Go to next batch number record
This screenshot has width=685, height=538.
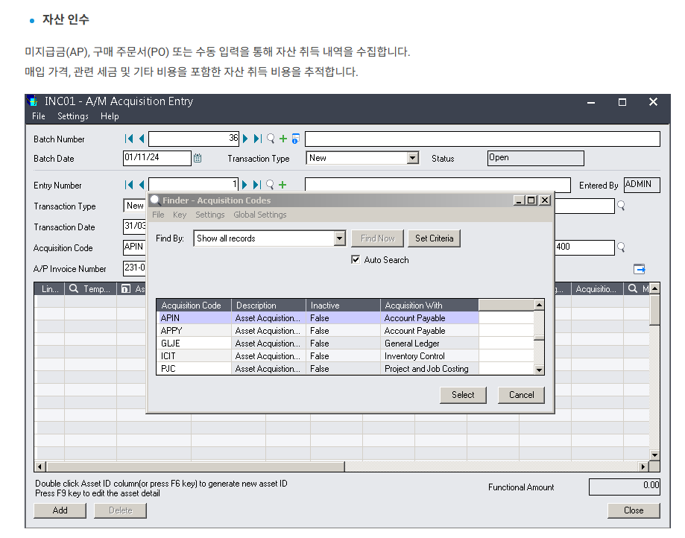(x=246, y=139)
